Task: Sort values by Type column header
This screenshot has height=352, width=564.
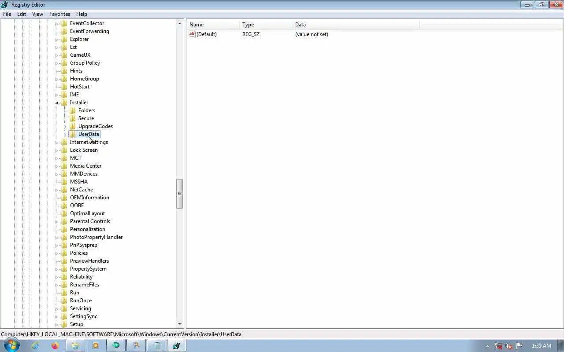Action: tap(266, 25)
